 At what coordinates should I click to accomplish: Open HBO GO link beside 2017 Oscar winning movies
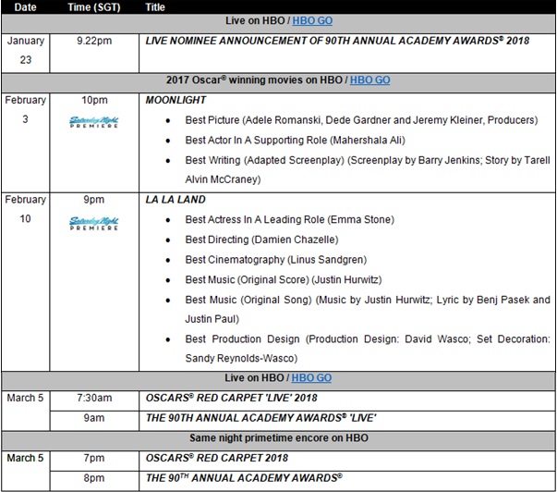(x=369, y=80)
